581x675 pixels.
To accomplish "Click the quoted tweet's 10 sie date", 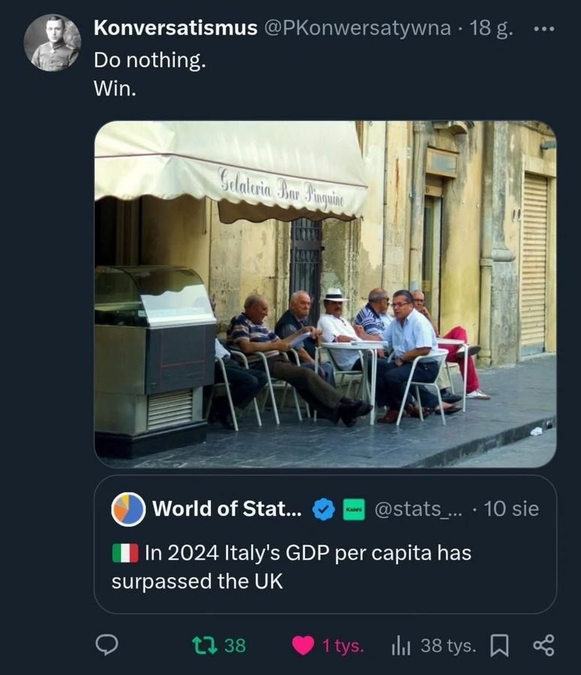I will pyautogui.click(x=511, y=508).
